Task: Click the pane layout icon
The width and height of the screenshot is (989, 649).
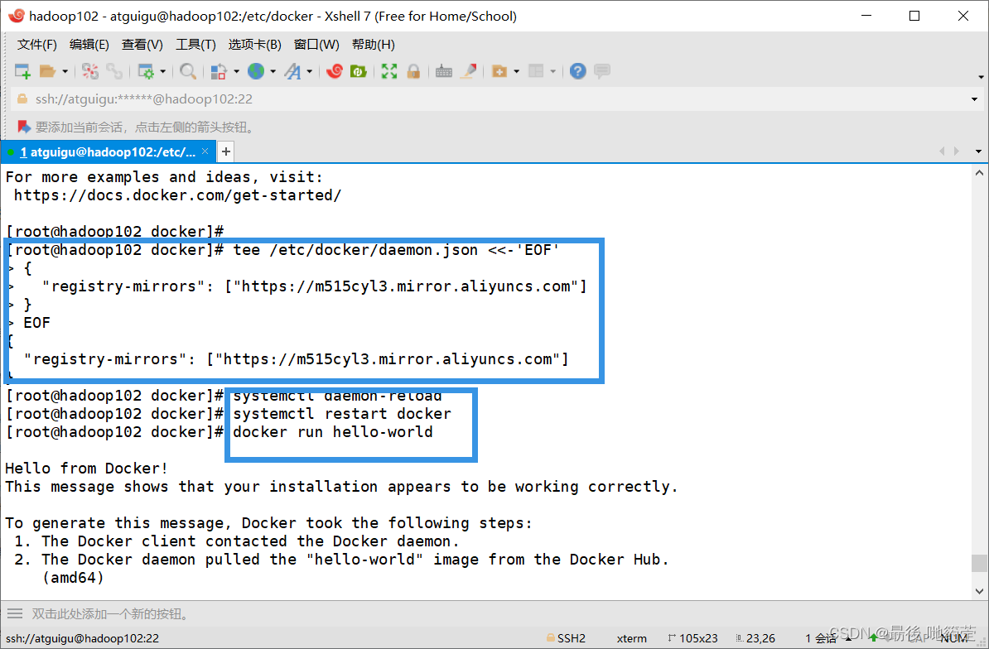Action: click(536, 71)
